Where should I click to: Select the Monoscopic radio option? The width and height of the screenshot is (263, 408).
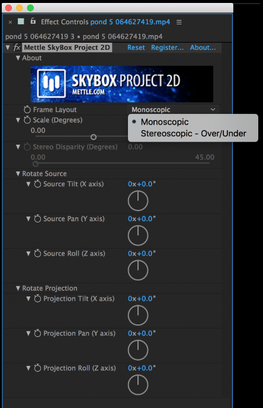pyautogui.click(x=165, y=122)
